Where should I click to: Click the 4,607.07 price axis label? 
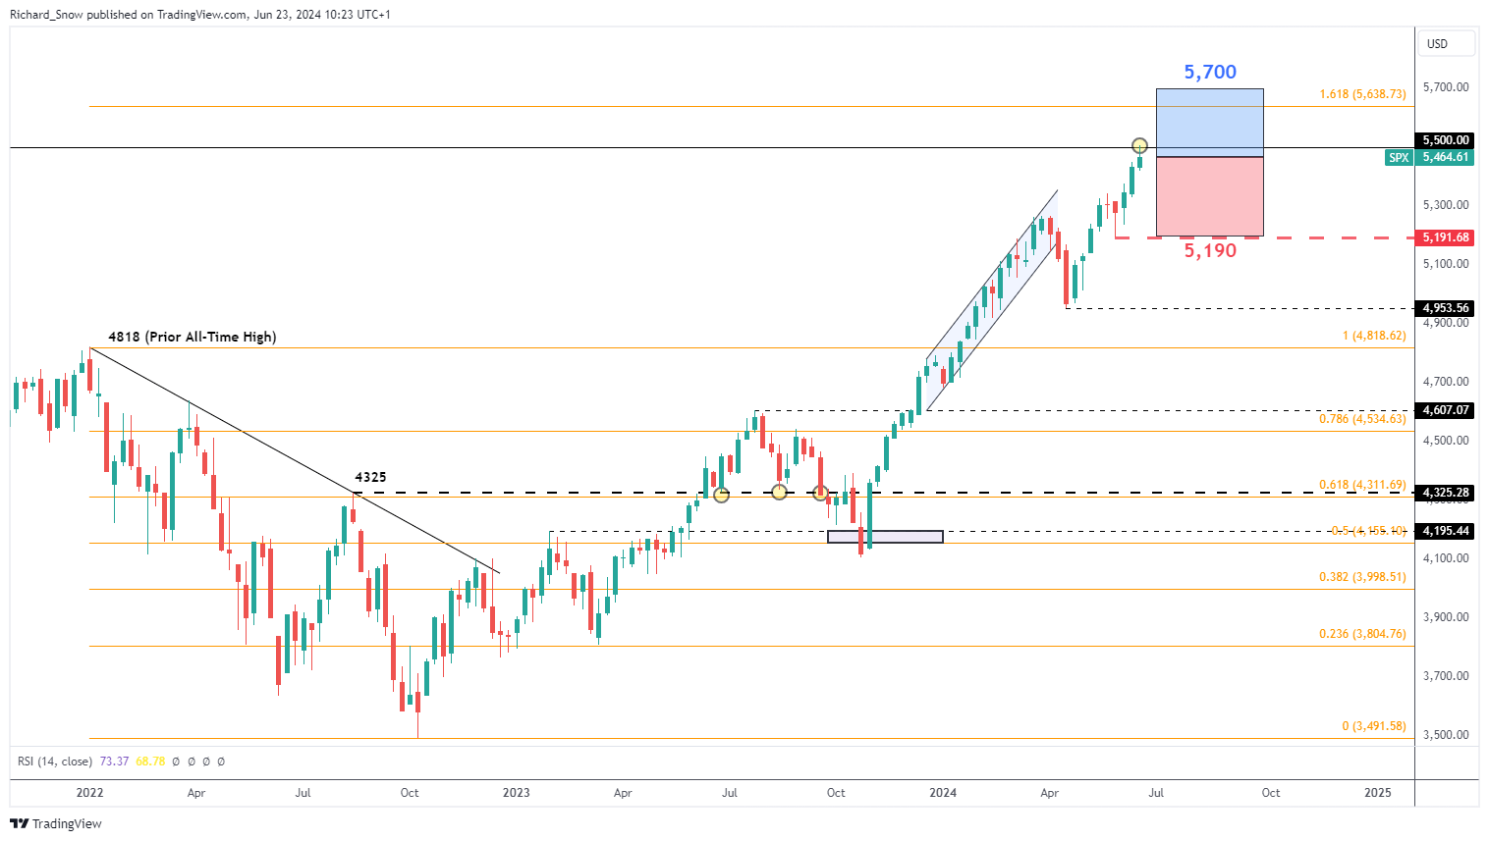pos(1445,410)
